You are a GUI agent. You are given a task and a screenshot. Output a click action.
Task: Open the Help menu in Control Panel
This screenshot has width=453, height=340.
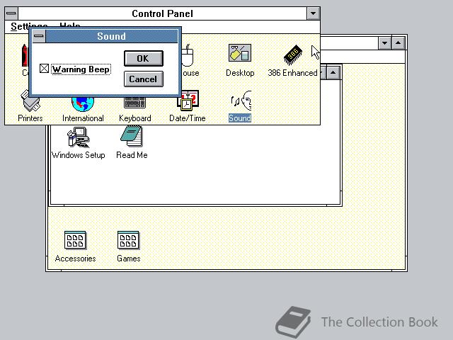click(x=70, y=25)
